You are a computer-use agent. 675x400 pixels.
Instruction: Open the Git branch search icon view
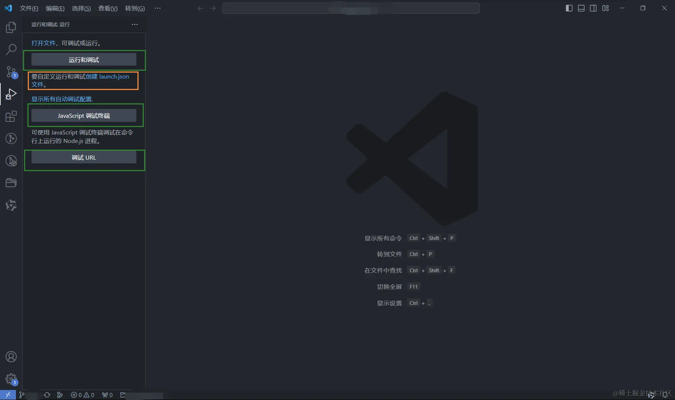click(11, 161)
